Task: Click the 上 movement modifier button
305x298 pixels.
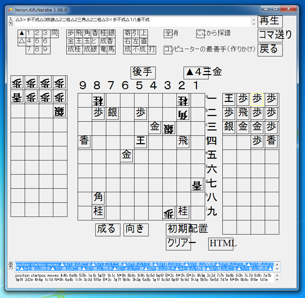Action: tap(144, 34)
